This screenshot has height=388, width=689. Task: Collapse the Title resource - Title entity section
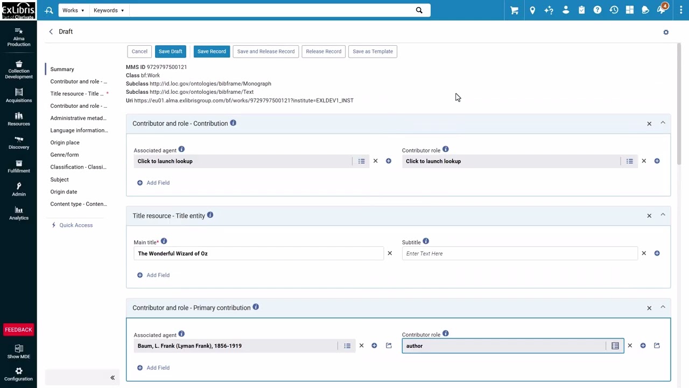tap(663, 216)
